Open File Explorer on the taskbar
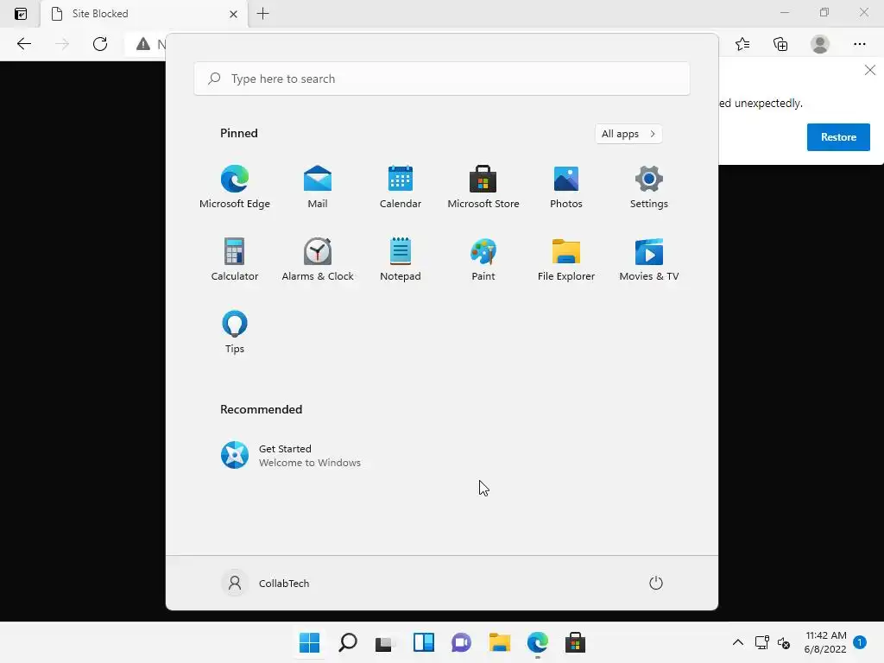This screenshot has width=884, height=663. coord(500,642)
